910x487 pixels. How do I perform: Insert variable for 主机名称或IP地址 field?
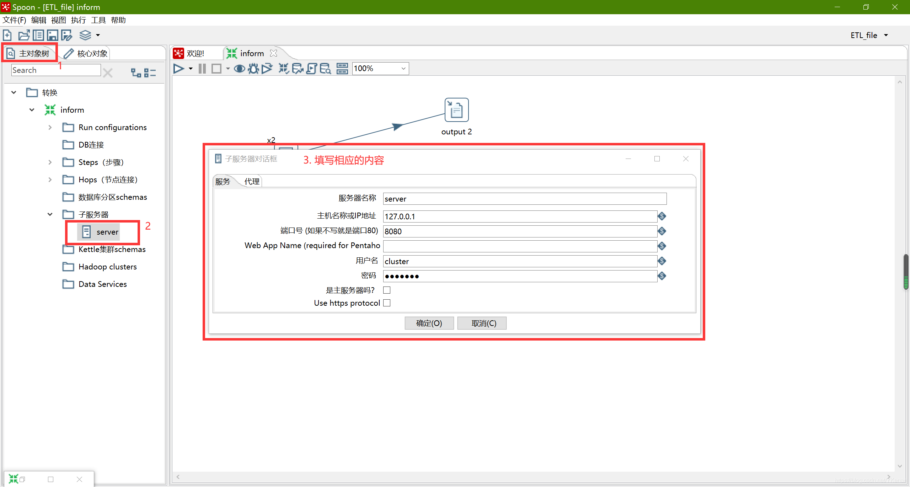662,216
